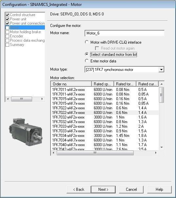Select the Encoder step

[16, 36]
